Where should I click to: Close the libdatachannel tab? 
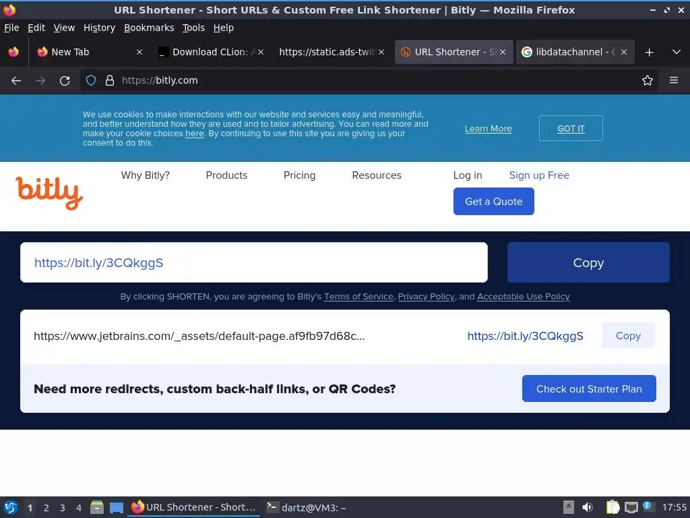623,52
